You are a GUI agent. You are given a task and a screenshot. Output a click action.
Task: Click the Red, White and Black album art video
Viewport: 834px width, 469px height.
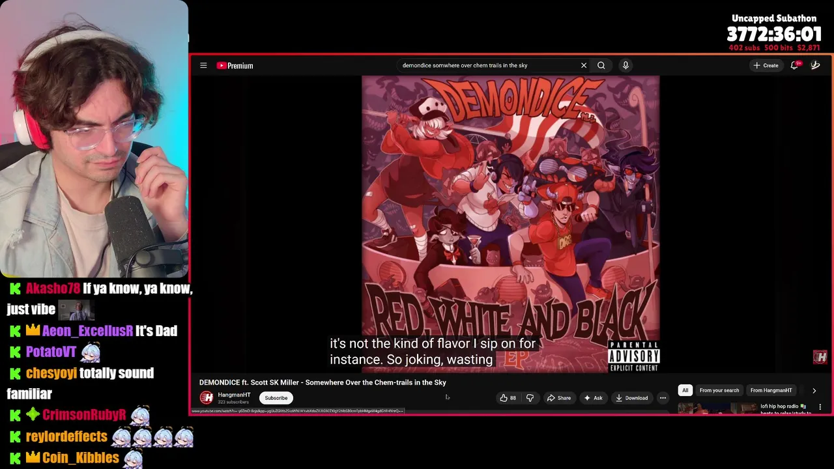(511, 224)
